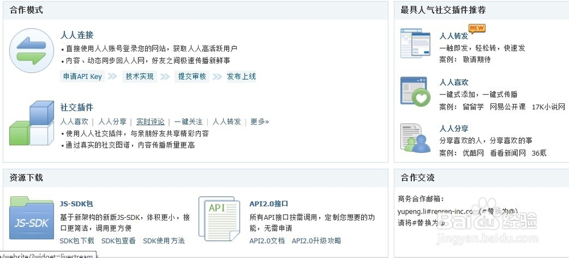Visit the 优酷网 case example
This screenshot has height=258, width=569.
click(x=473, y=153)
